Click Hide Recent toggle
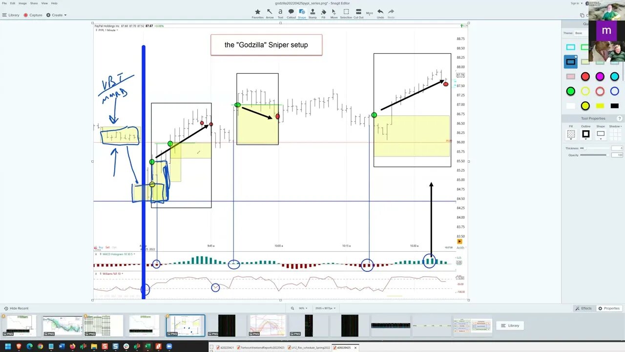The height and width of the screenshot is (352, 625). pyautogui.click(x=16, y=308)
